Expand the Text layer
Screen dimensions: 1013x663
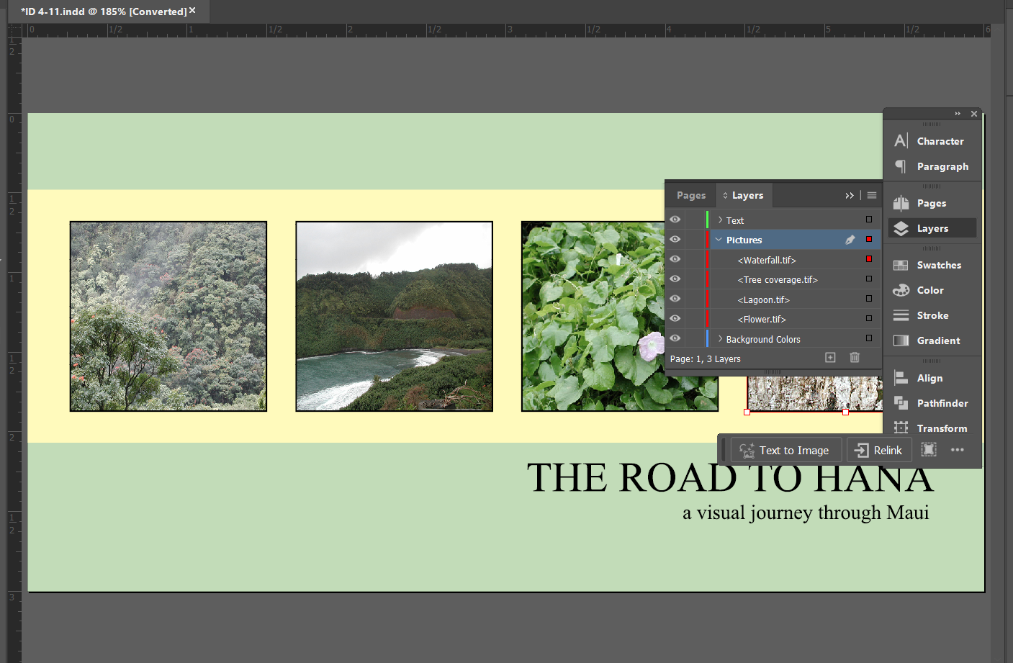tap(720, 220)
